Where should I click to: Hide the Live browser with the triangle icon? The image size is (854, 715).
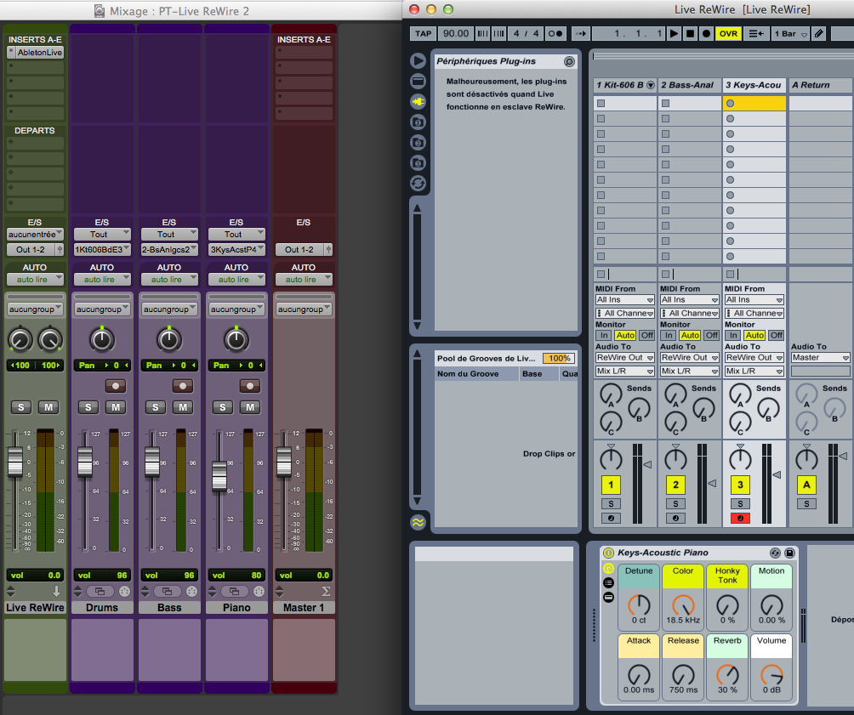[418, 60]
